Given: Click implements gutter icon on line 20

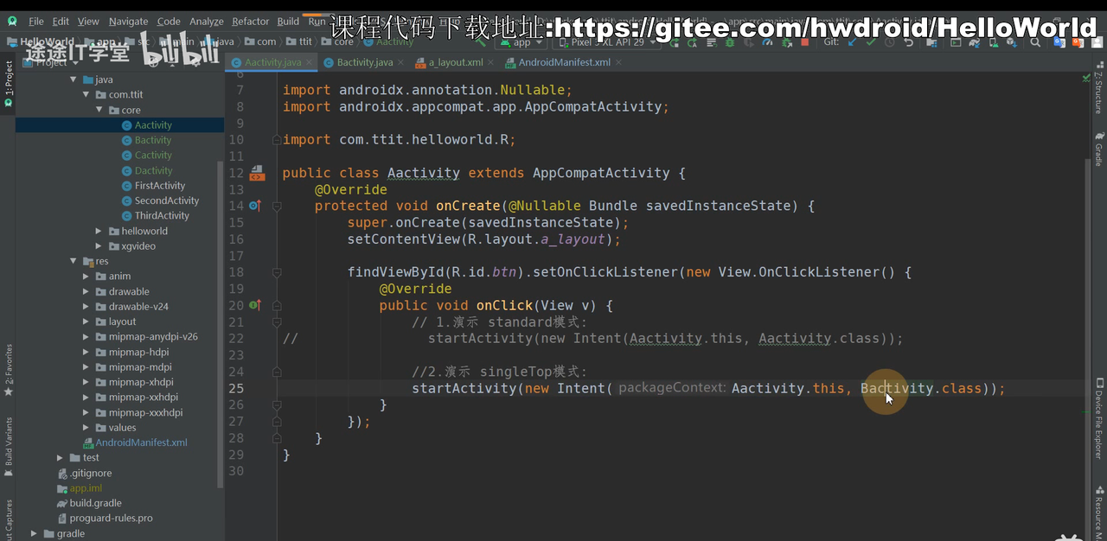Looking at the screenshot, I should click(x=254, y=305).
